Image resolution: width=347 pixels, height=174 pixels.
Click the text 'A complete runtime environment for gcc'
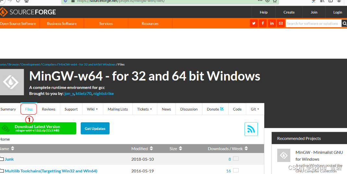pyautogui.click(x=67, y=87)
